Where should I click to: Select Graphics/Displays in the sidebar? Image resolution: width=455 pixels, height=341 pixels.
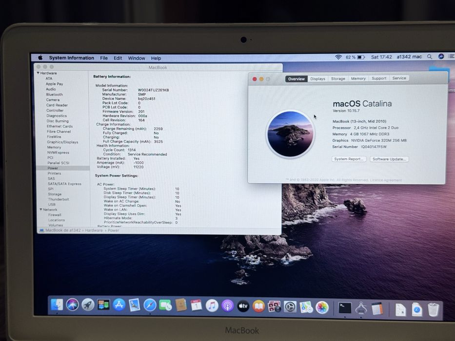62,142
